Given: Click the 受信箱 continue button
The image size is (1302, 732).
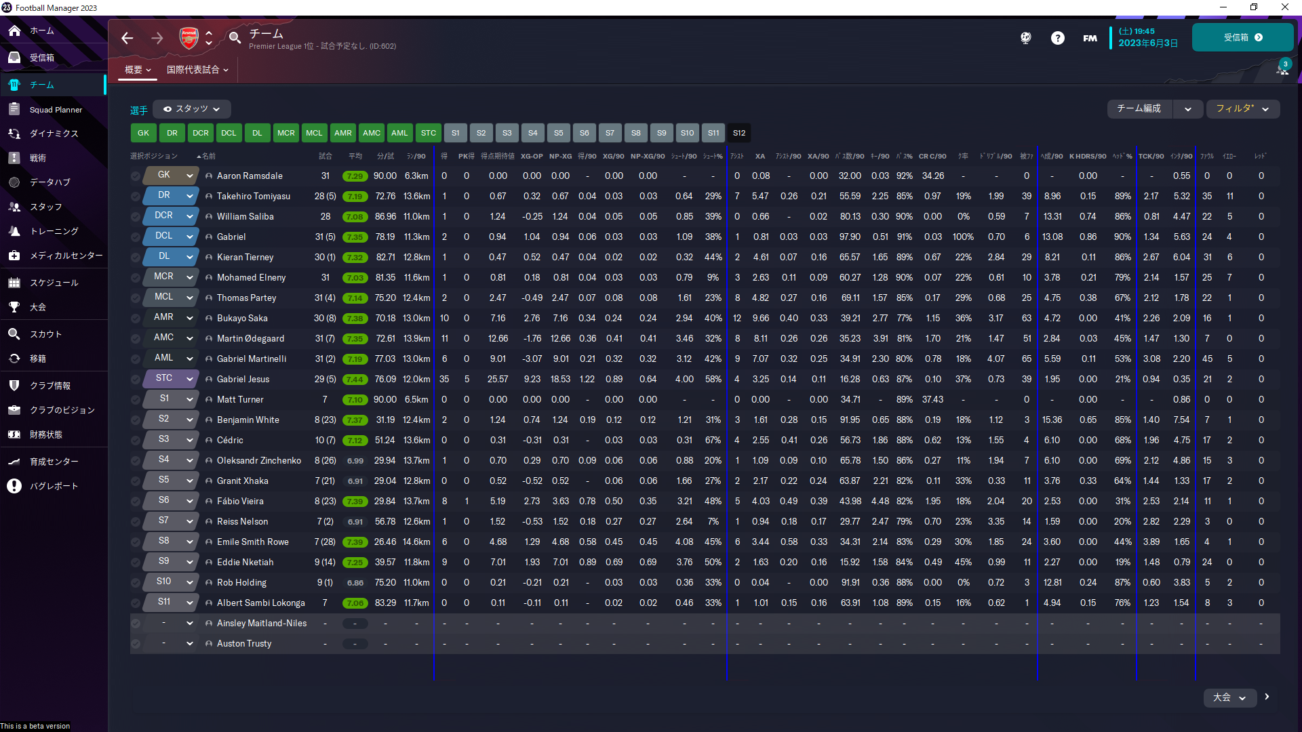Looking at the screenshot, I should pyautogui.click(x=1242, y=38).
